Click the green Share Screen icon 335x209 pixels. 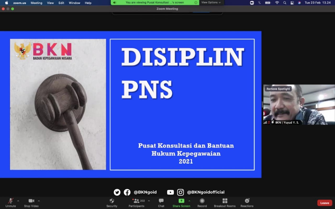pos(181,201)
